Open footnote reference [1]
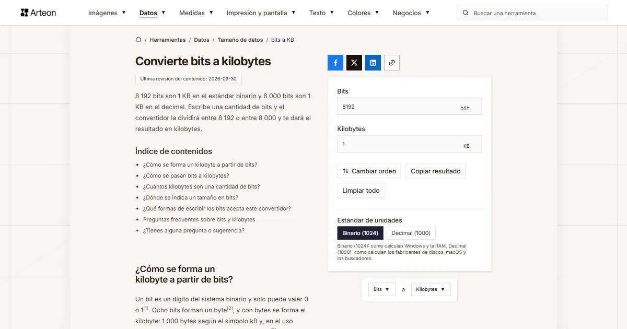Image resolution: width=627 pixels, height=329 pixels. point(146,308)
